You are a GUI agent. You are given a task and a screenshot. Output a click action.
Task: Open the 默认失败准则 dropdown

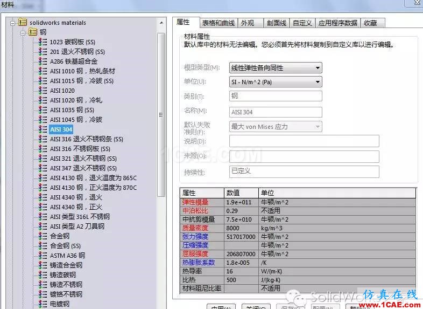pos(276,127)
